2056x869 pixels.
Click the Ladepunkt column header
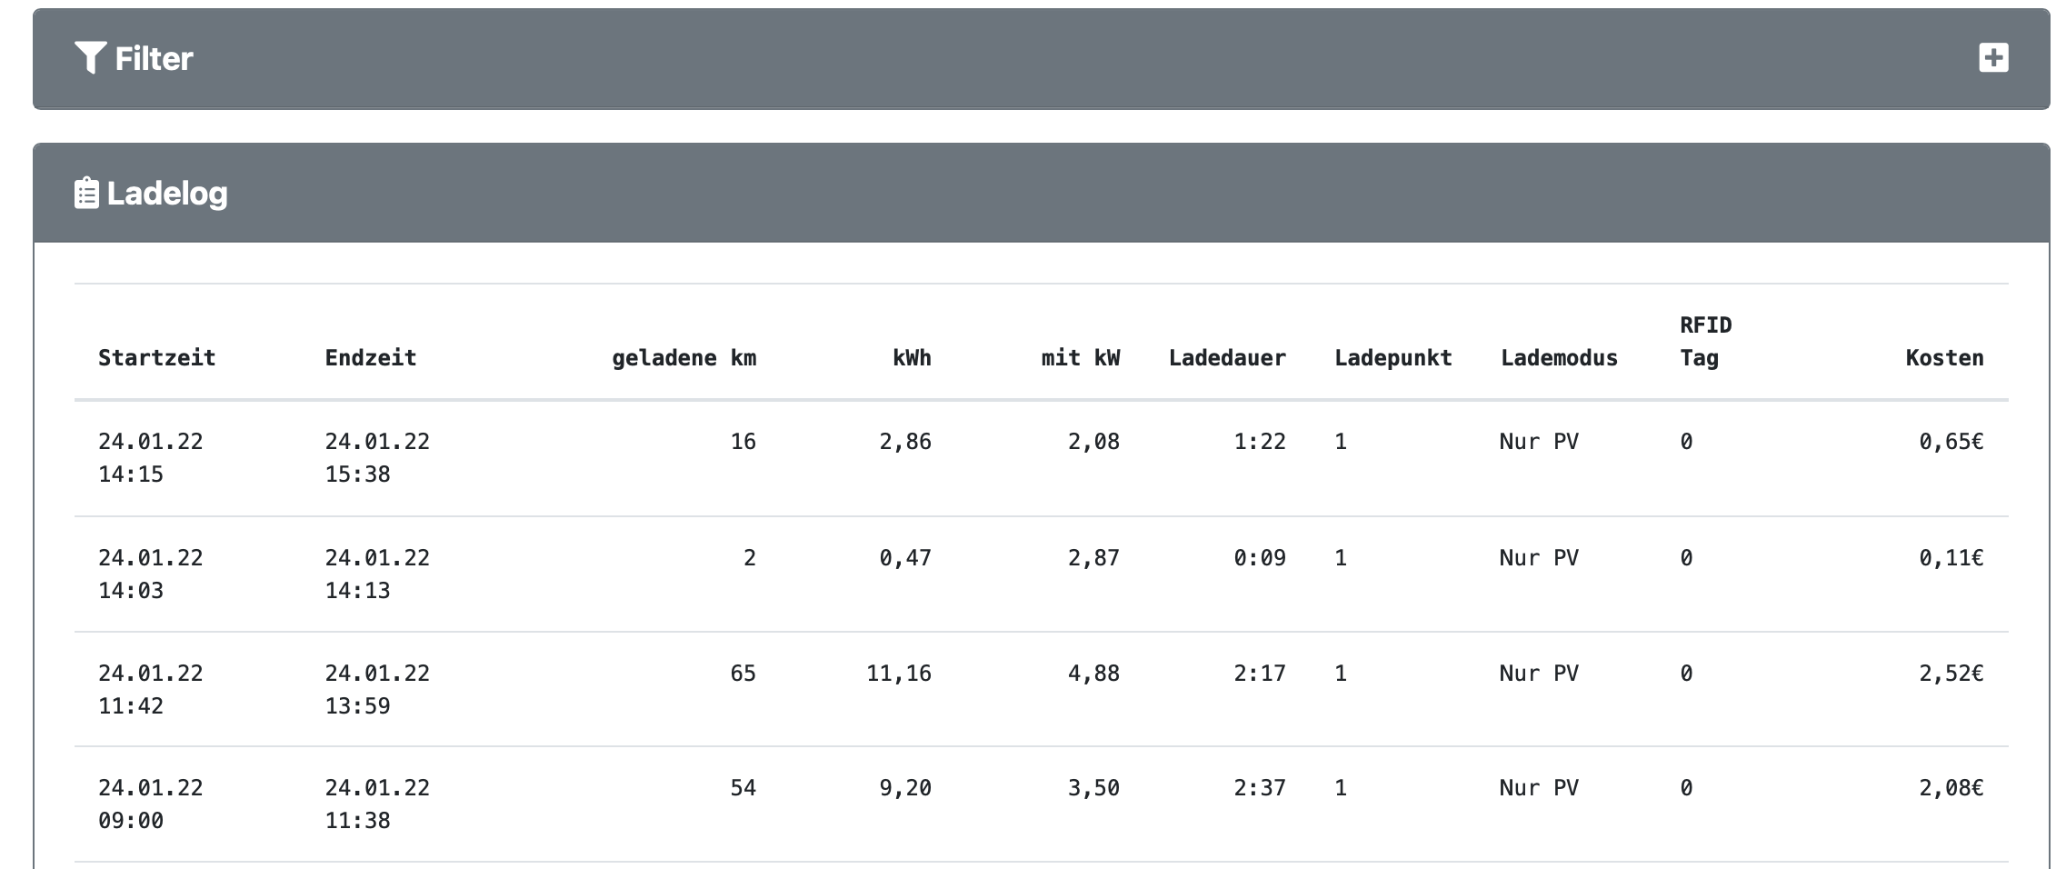point(1392,358)
